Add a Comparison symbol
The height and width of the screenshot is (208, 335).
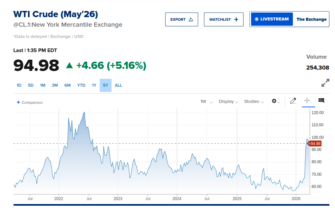pyautogui.click(x=30, y=103)
